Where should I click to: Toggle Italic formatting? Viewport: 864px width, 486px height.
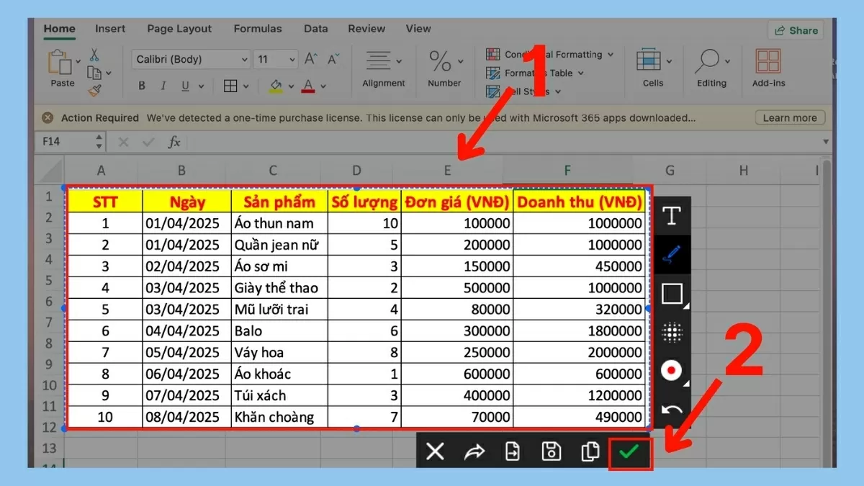(163, 86)
